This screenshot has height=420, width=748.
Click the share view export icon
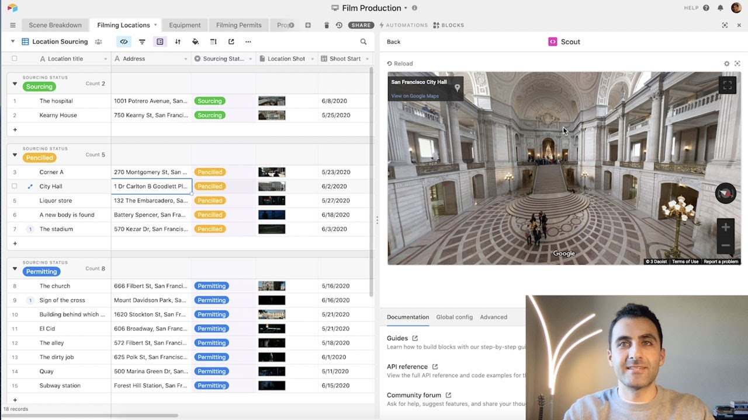pos(231,42)
